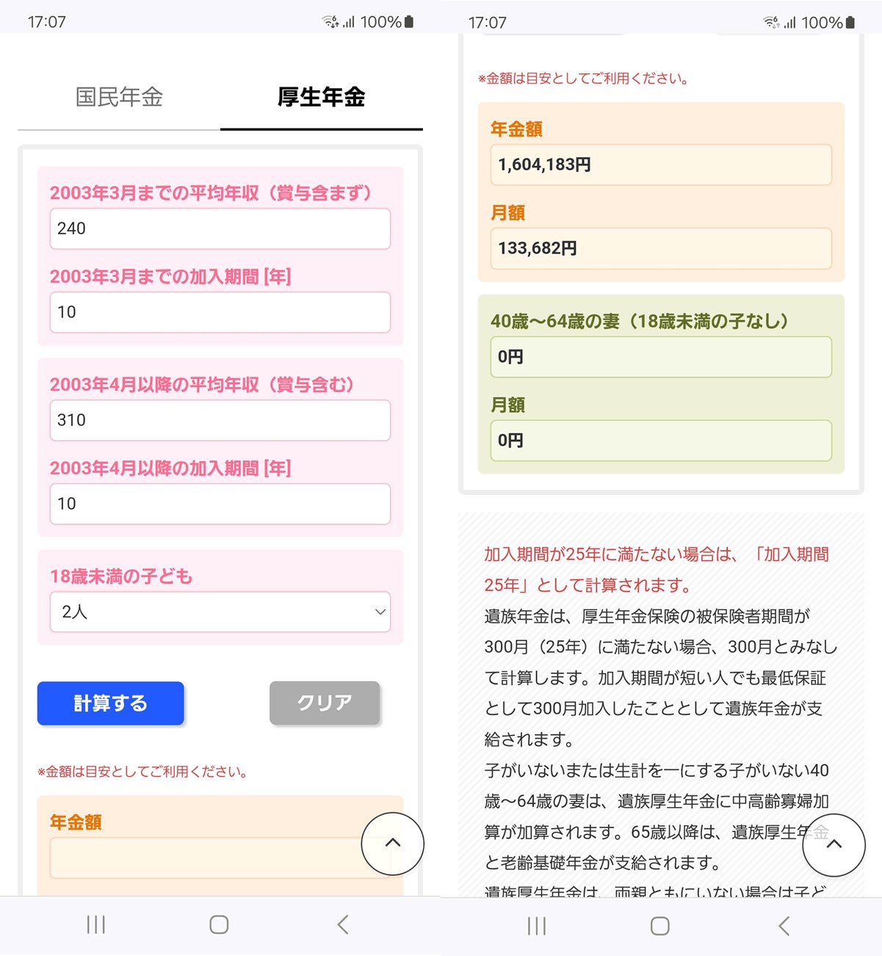Tap scroll-to-top arrow on left screen
Image resolution: width=882 pixels, height=956 pixels.
[393, 844]
